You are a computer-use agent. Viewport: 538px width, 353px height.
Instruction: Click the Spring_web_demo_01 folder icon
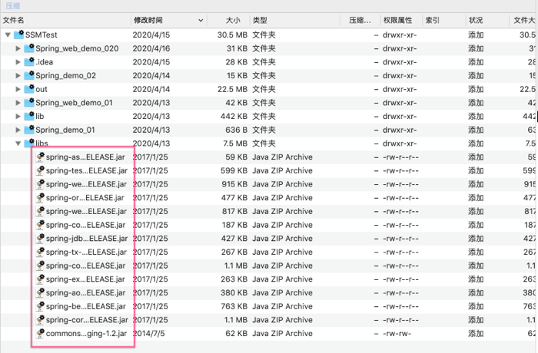(29, 102)
